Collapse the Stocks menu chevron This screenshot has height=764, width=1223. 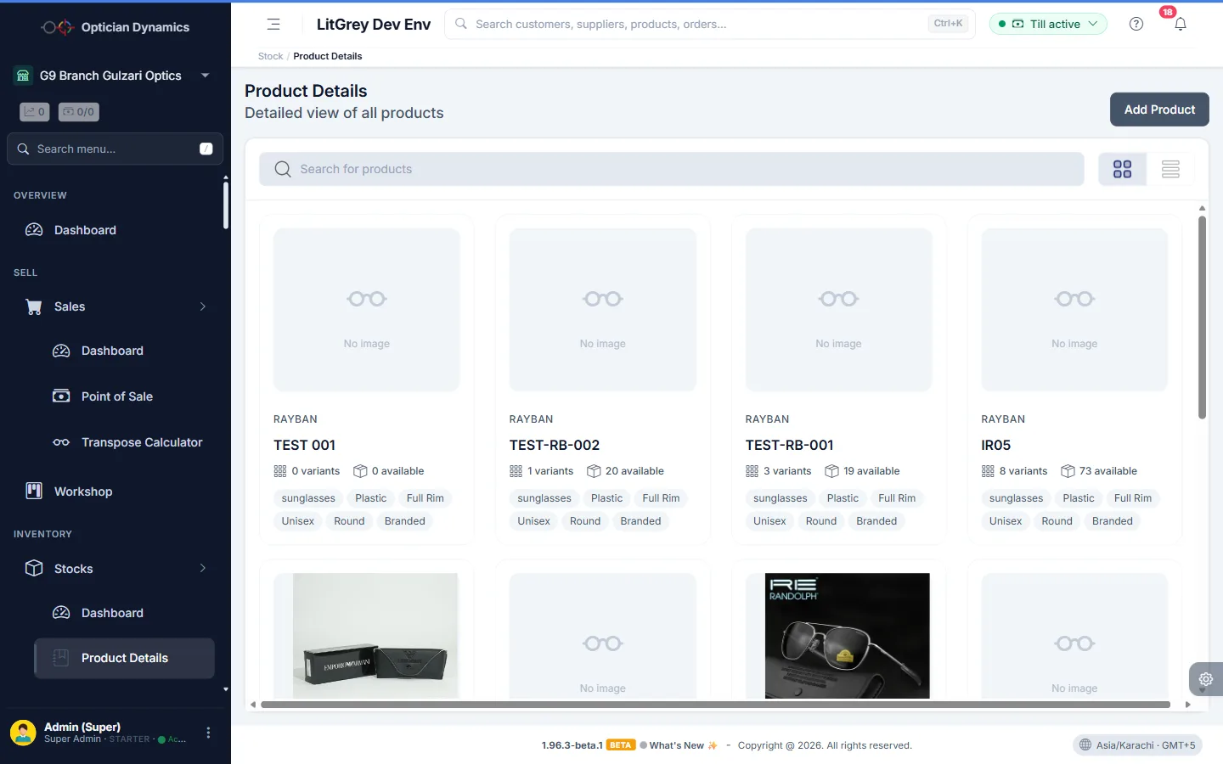(203, 568)
